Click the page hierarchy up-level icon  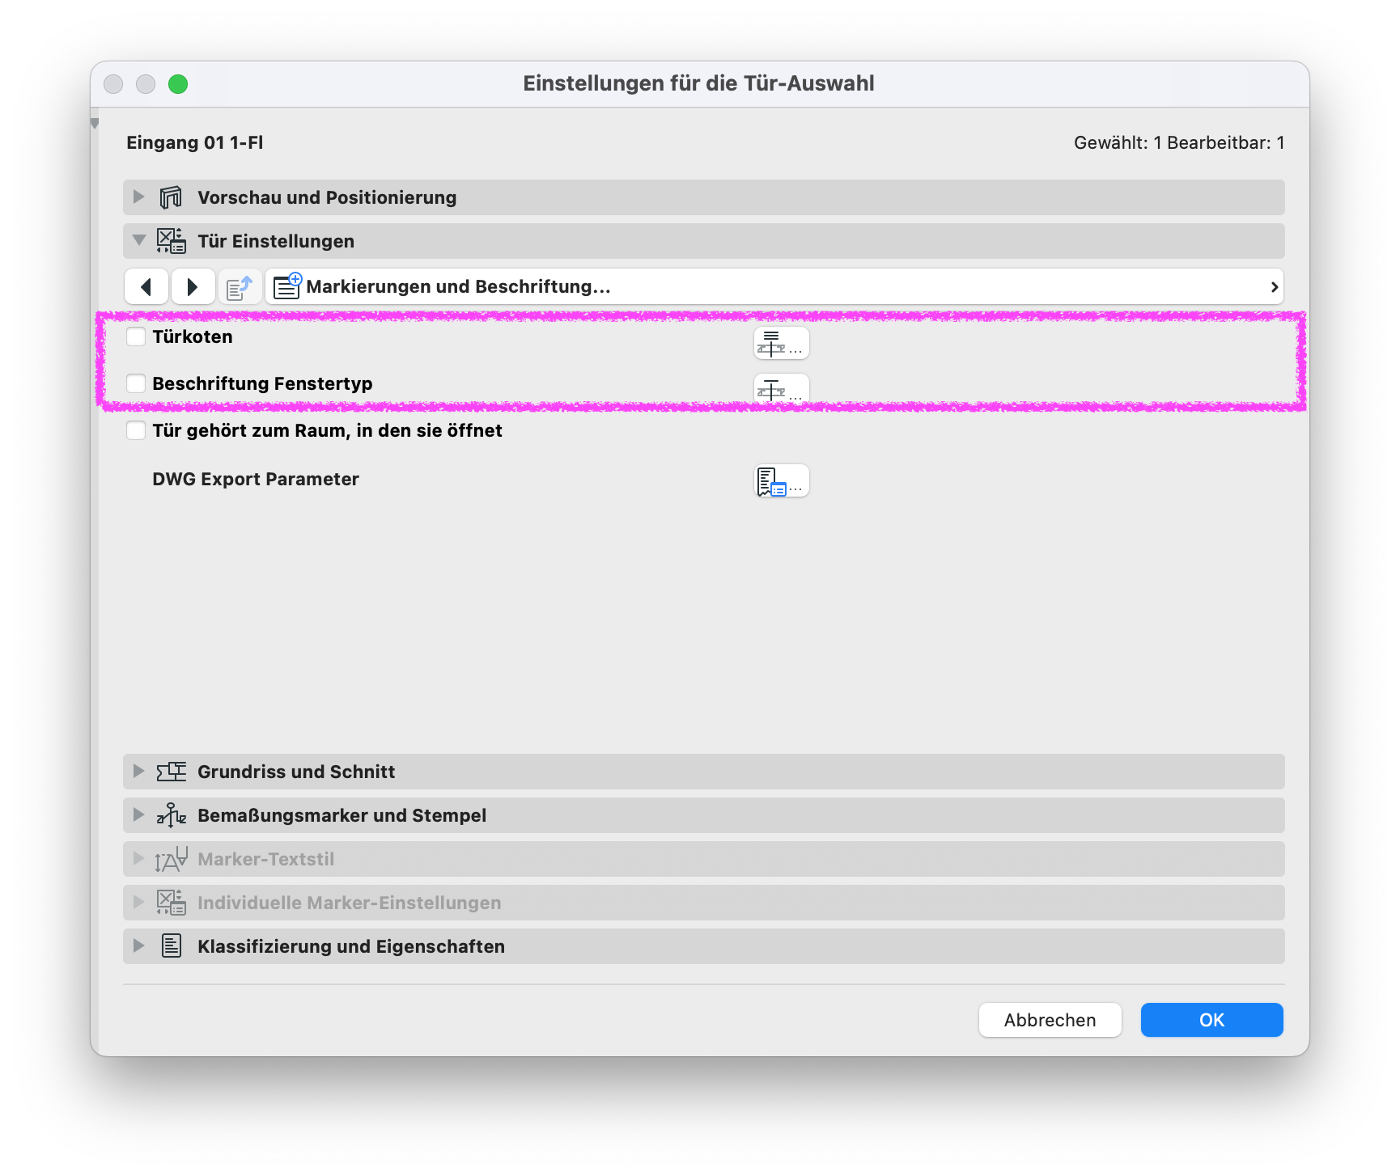(240, 286)
